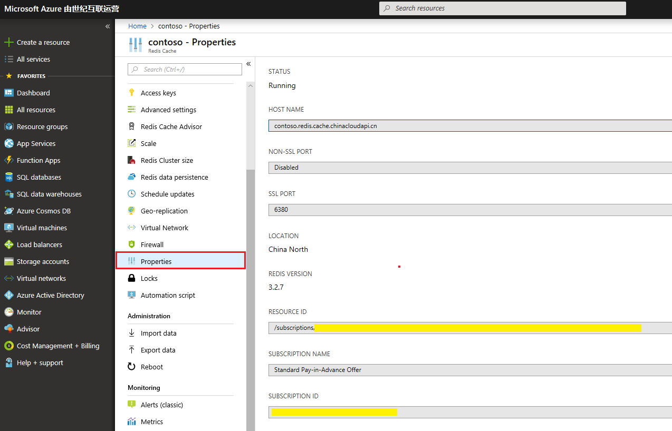Click the Azure Active Directory icon
This screenshot has height=431, width=672.
pos(8,295)
